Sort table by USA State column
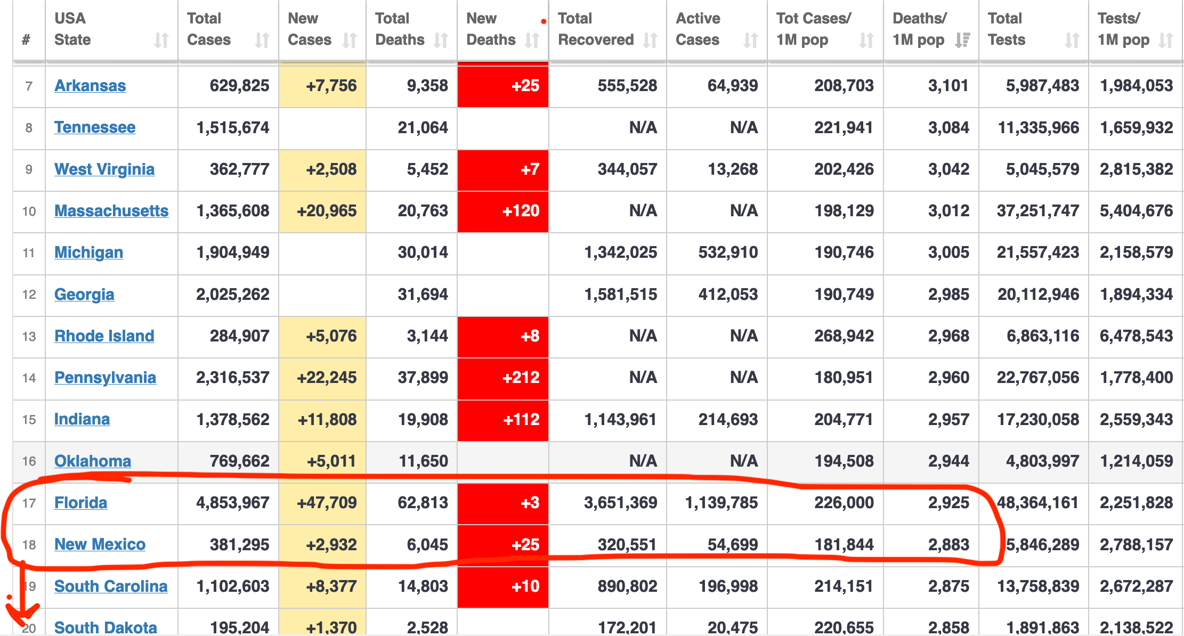Image resolution: width=1184 pixels, height=636 pixels. tap(161, 40)
